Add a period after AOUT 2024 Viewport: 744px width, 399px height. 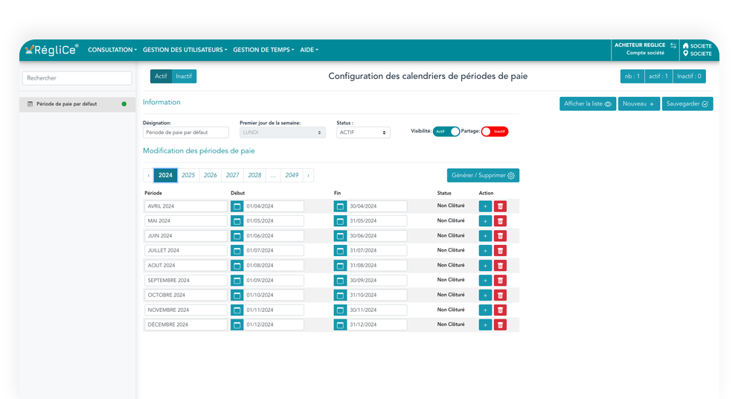(x=485, y=266)
